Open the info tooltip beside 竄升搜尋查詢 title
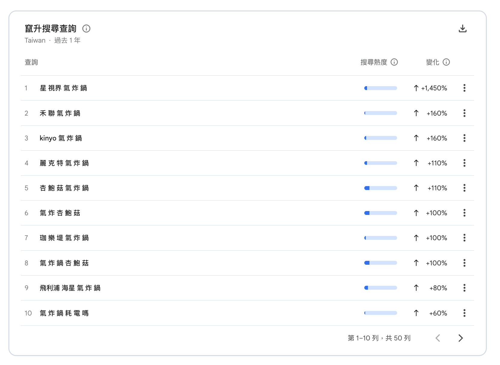Screen dimensions: 500x365 [87, 29]
